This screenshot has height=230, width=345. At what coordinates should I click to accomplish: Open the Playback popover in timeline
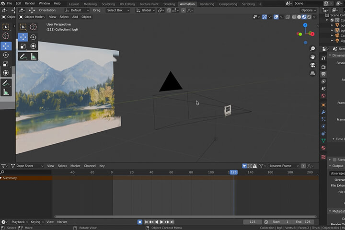point(20,222)
